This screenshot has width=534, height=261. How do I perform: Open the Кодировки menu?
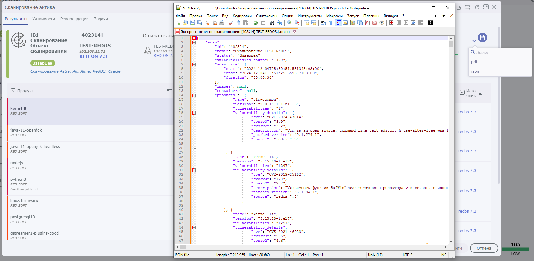[242, 16]
